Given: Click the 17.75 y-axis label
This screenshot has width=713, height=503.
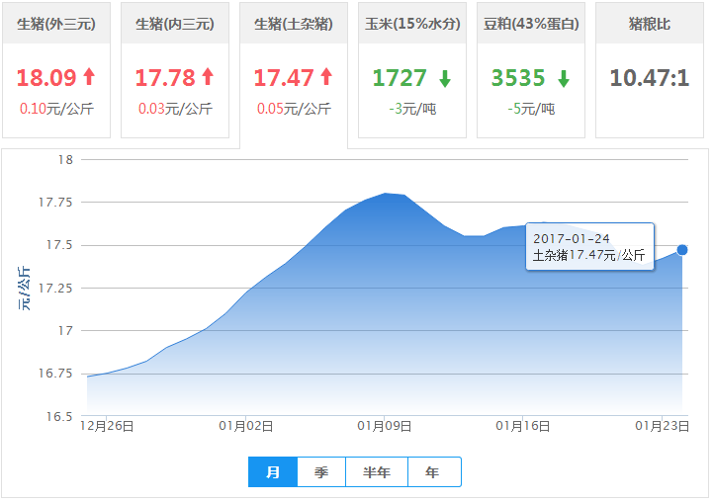Looking at the screenshot, I should pyautogui.click(x=55, y=203).
